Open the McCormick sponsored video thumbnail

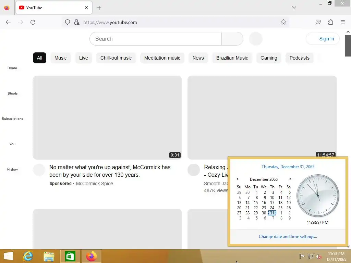tap(107, 118)
